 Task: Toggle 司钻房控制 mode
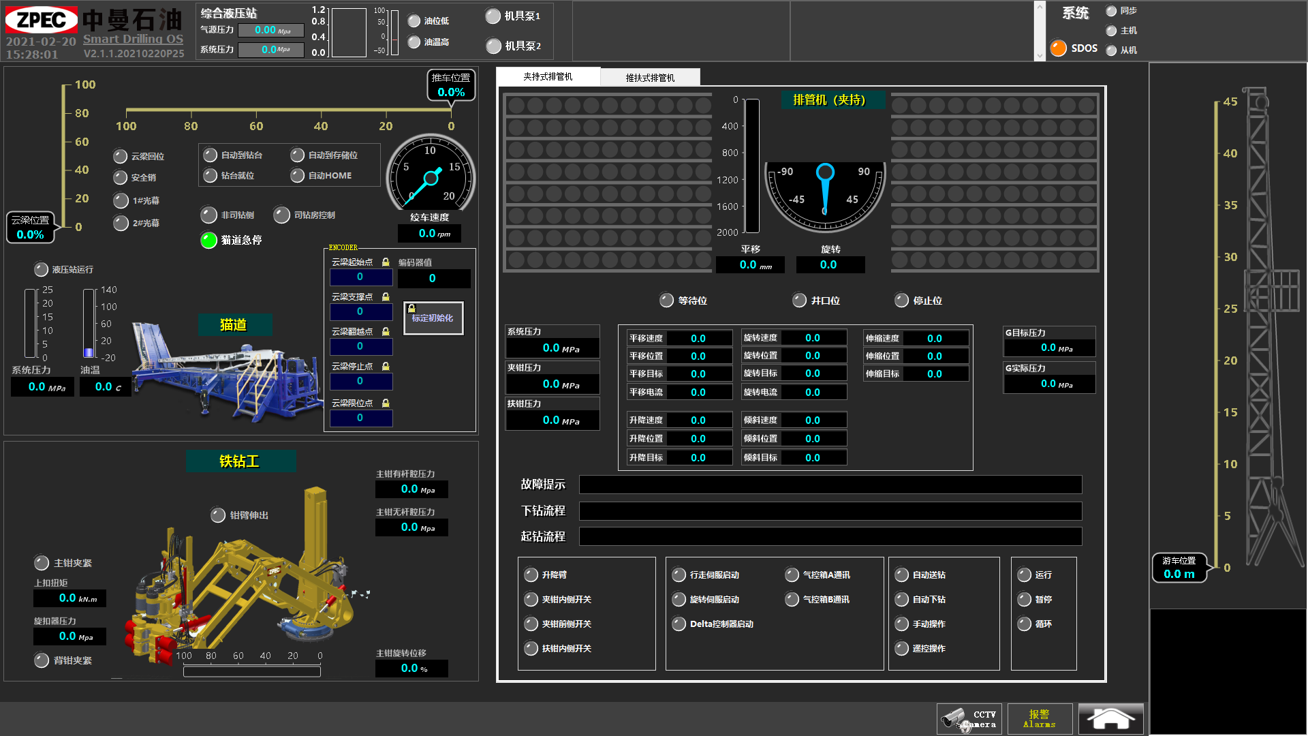click(282, 215)
